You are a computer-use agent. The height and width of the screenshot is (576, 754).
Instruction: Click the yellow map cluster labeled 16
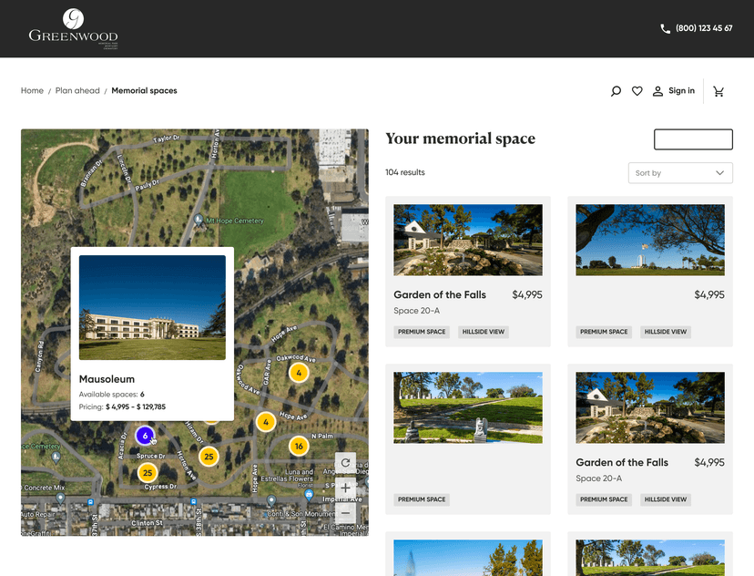(x=299, y=446)
